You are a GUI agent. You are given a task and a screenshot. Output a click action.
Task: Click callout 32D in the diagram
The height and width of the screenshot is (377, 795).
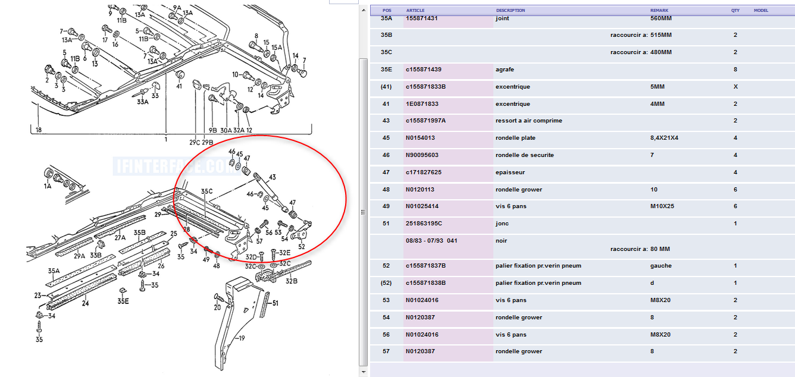pos(251,257)
